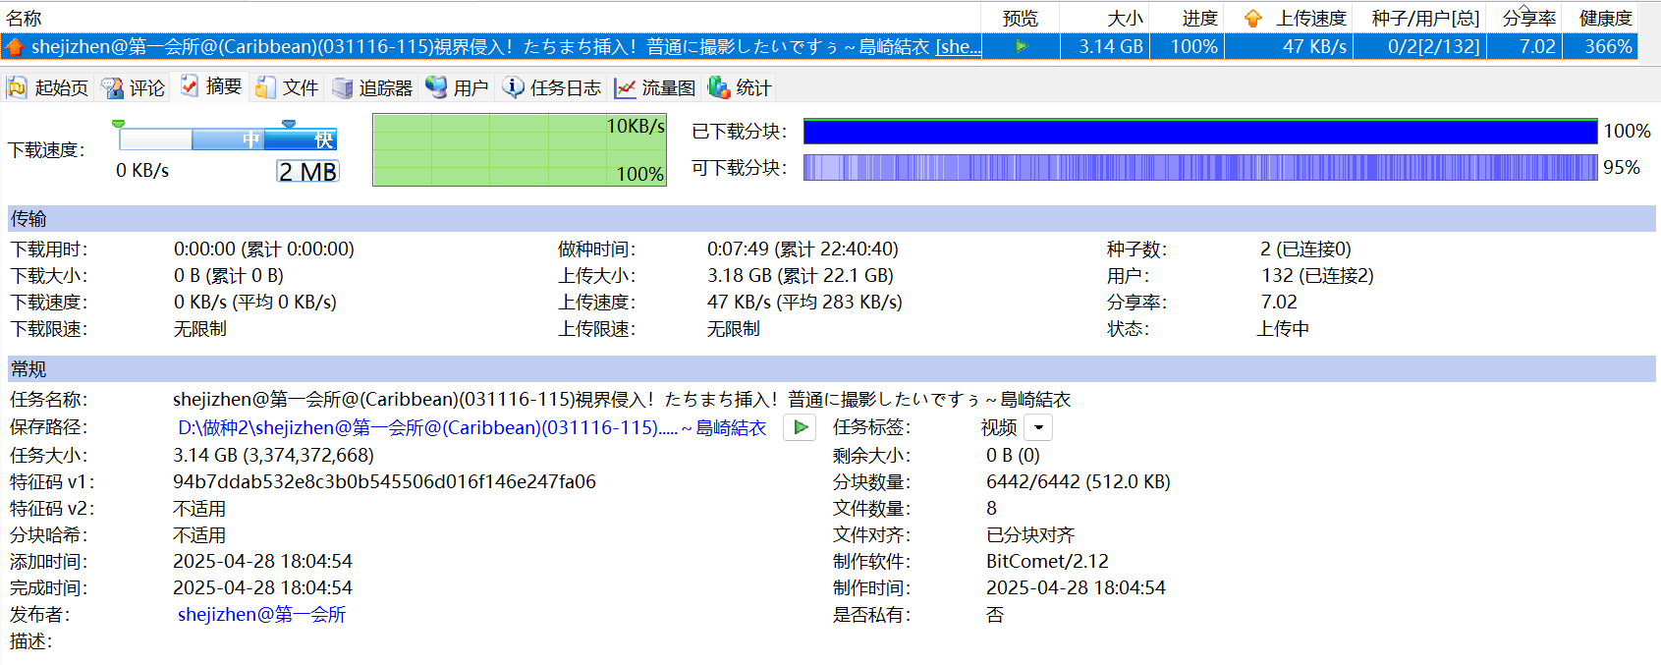
Task: Open the 追踪器 tab
Action: point(372,87)
